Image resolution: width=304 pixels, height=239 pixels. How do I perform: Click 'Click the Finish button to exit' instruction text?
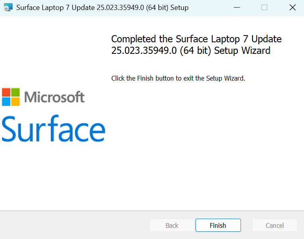coord(178,78)
